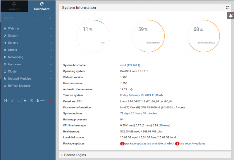Click the Servers rocket icon
Screen dimensions: 234x160
5,43
